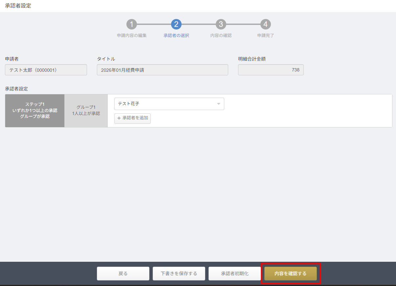
Task: Click the plus icon in 承認者を追加
Action: click(119, 118)
